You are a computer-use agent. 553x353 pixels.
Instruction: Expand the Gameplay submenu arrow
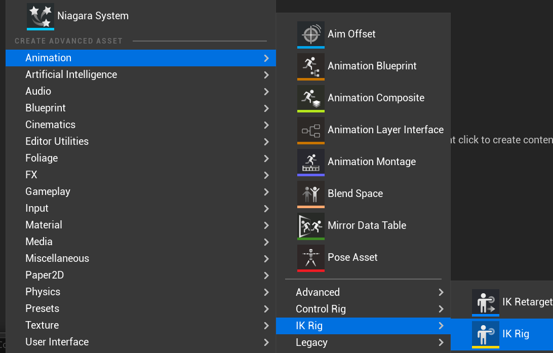[x=266, y=192]
